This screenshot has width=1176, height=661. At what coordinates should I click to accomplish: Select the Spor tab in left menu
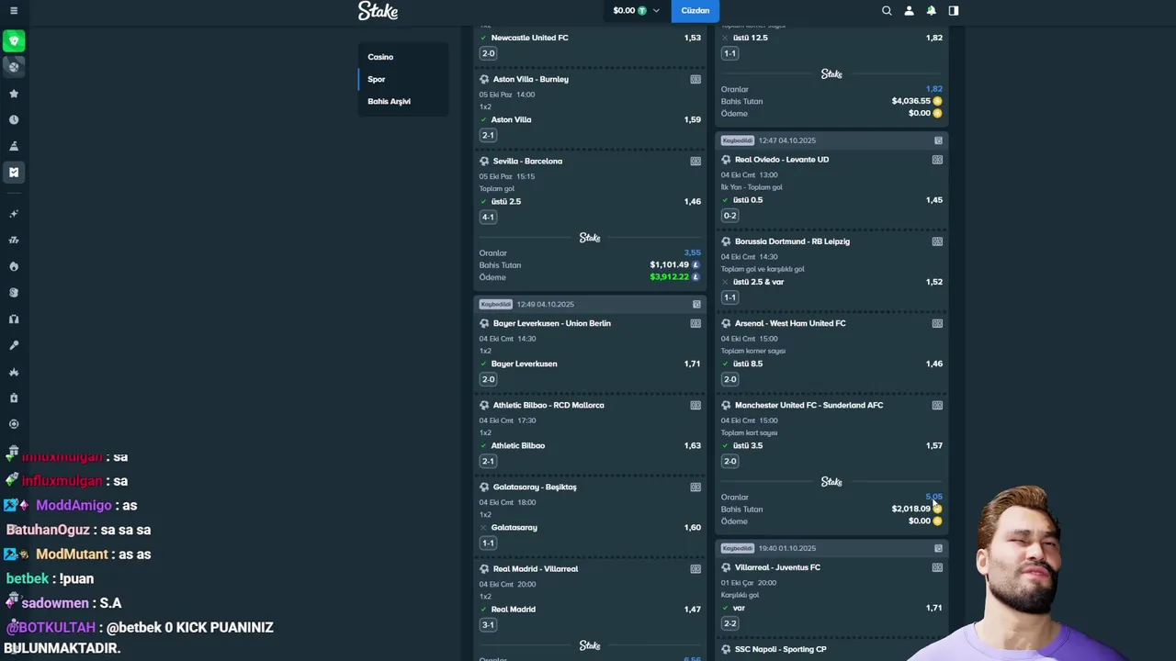pos(377,79)
